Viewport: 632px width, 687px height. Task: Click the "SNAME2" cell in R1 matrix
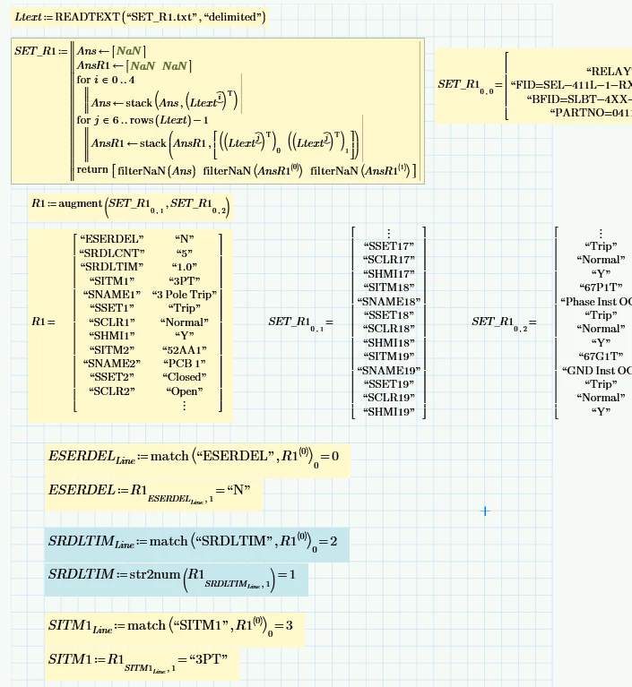click(x=112, y=364)
